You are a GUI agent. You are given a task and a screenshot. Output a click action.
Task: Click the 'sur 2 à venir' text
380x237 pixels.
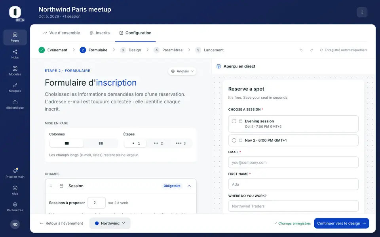coord(118,203)
